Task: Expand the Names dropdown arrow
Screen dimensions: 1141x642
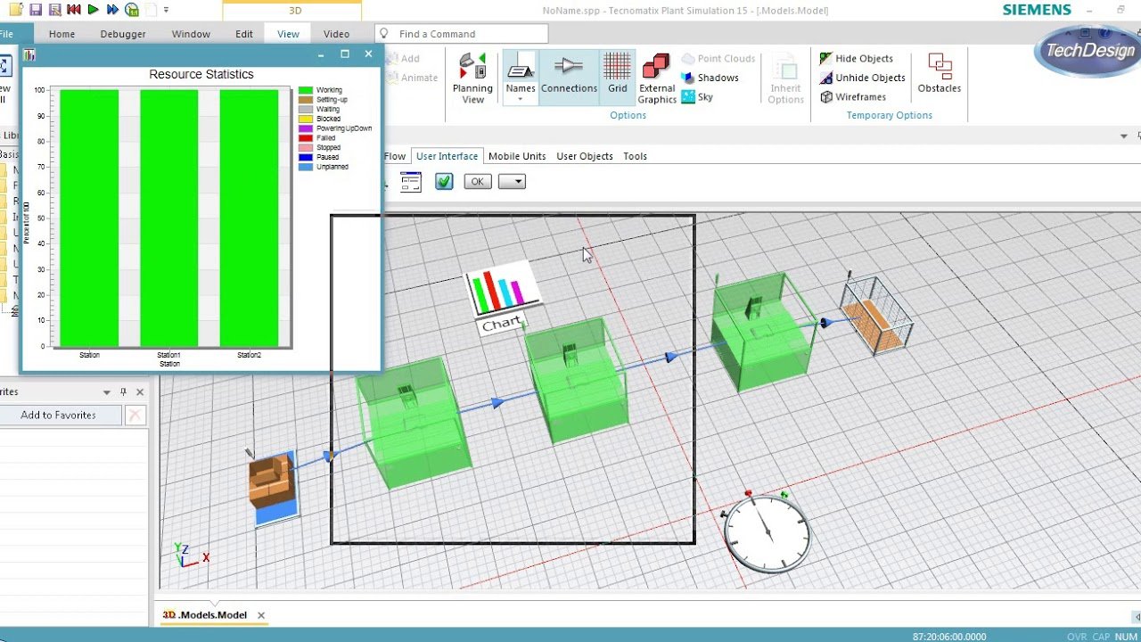Action: [x=521, y=99]
